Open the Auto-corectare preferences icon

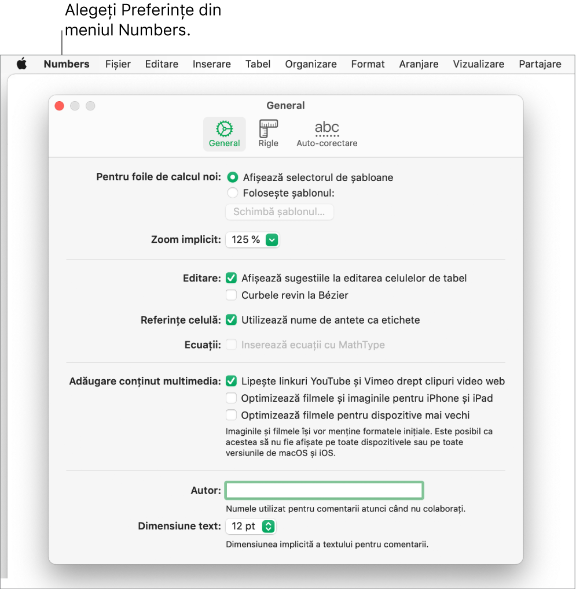click(x=326, y=134)
